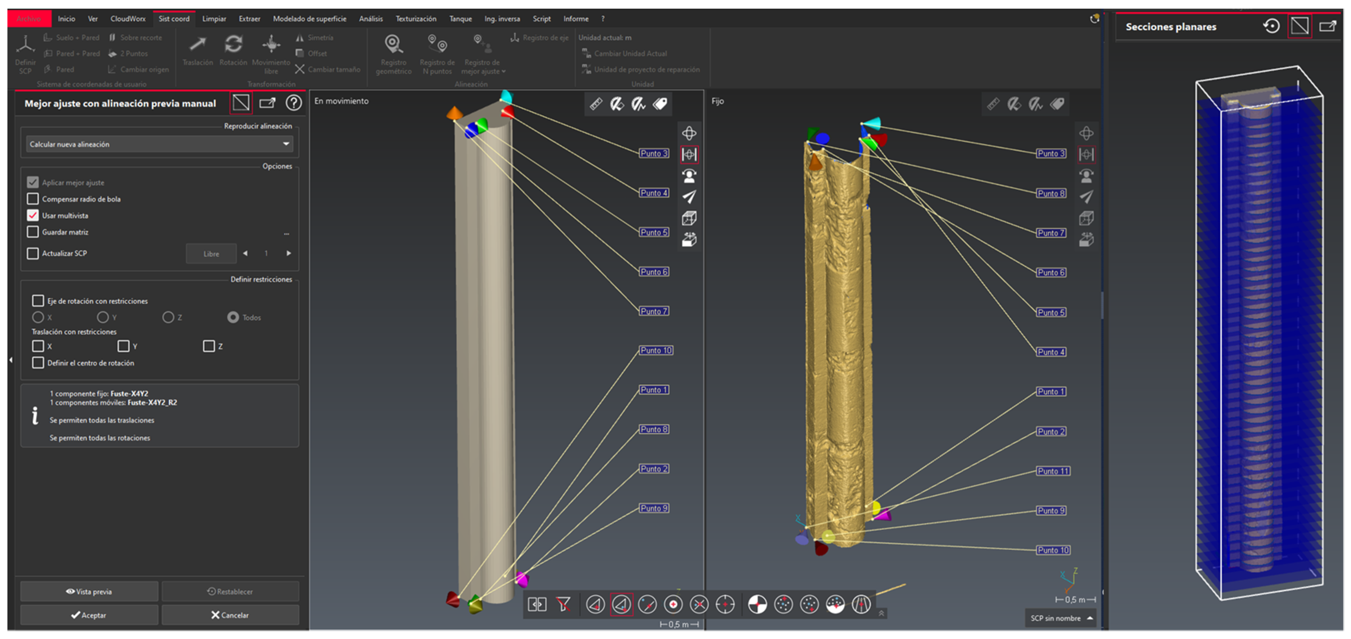Check Eje de rotación con restricciones

click(38, 301)
